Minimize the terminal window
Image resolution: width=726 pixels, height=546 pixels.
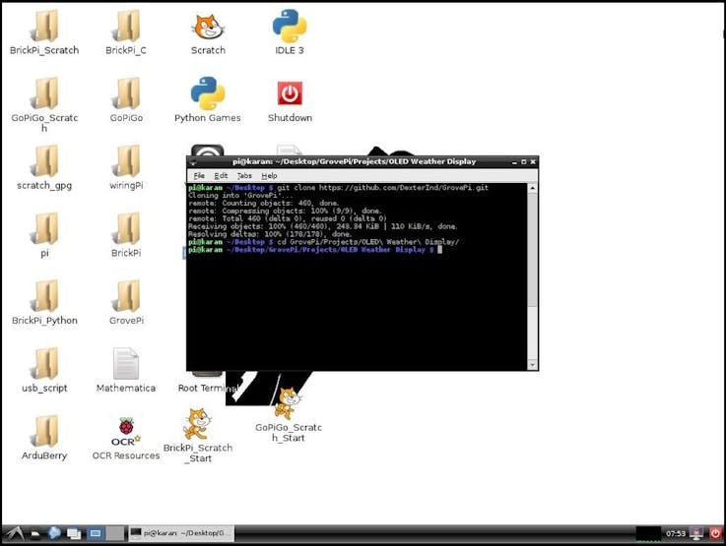[x=514, y=161]
